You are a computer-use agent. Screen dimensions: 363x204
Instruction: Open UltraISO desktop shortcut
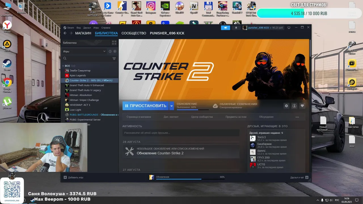click(x=179, y=8)
